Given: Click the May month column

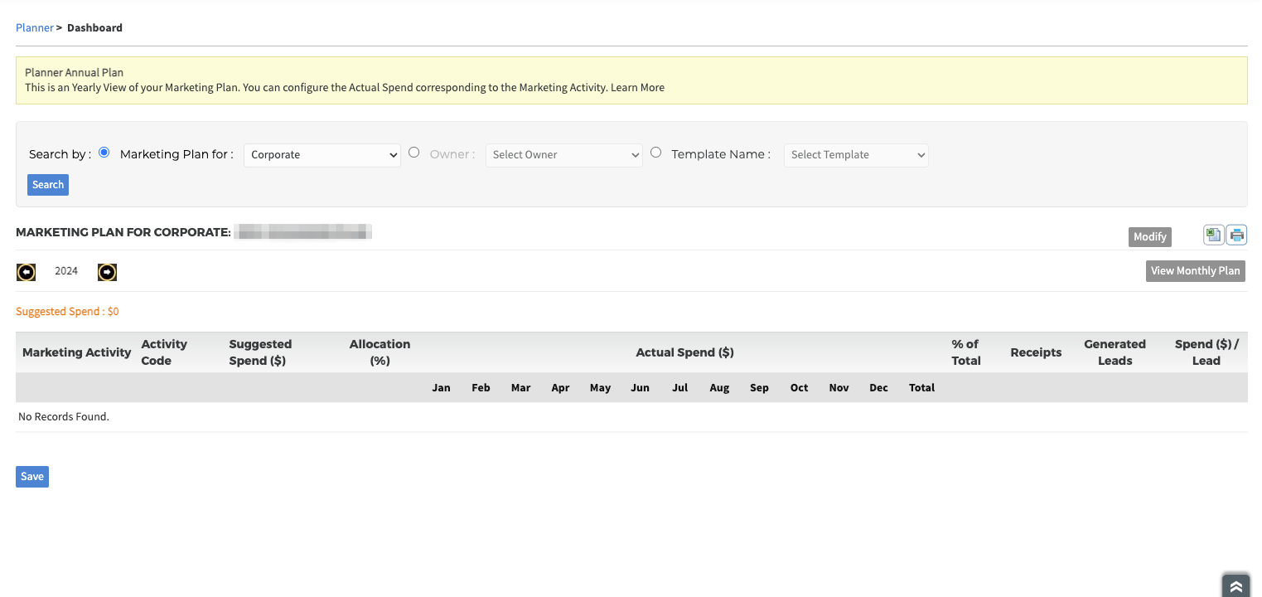Looking at the screenshot, I should [600, 388].
